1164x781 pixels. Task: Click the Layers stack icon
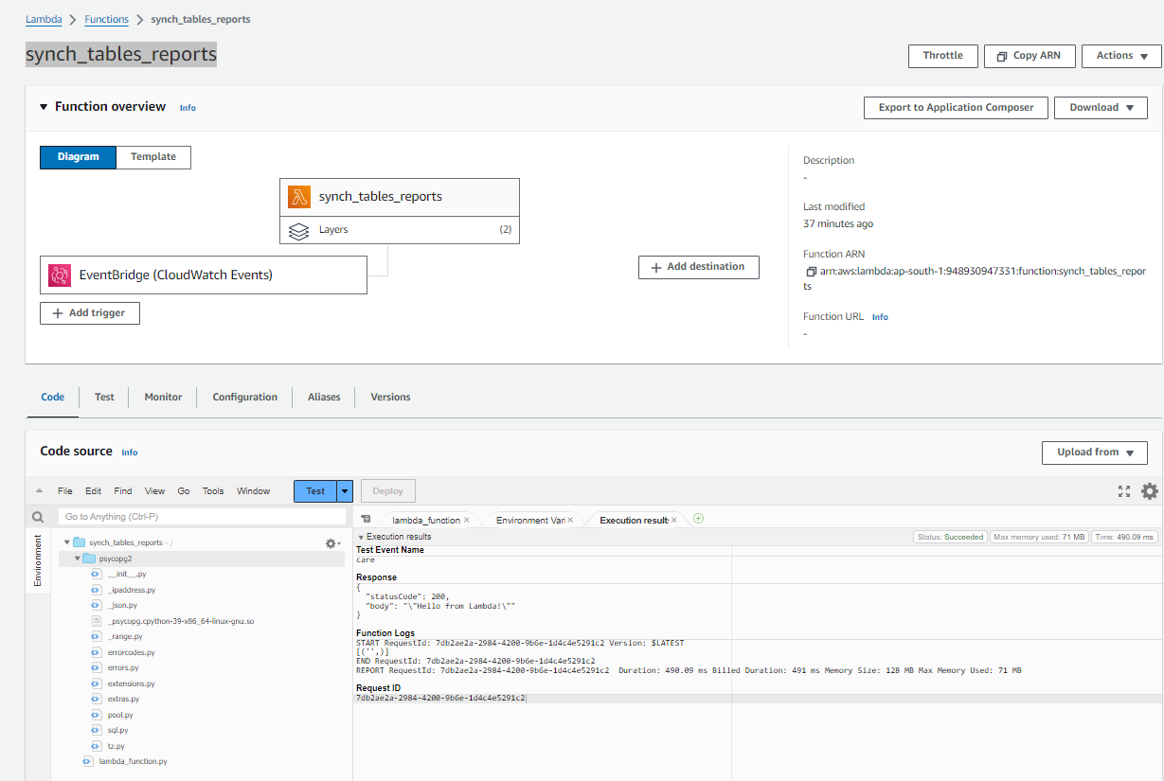coord(299,230)
